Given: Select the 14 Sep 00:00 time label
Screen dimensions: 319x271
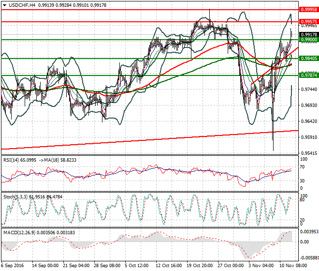Looking at the screenshot, I should [x=45, y=266].
